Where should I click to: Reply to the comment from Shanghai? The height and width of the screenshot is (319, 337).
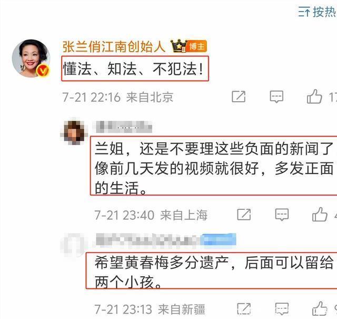click(282, 215)
